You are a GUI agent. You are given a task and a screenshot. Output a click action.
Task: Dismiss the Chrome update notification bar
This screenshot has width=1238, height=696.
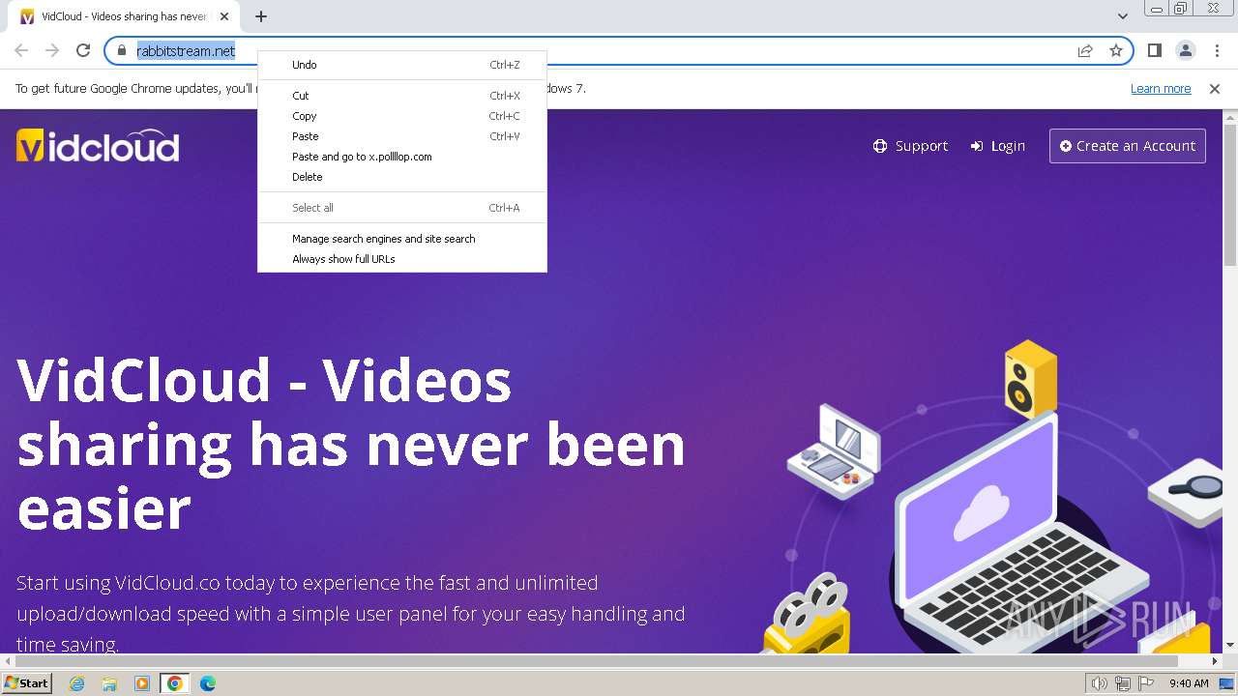click(1215, 89)
